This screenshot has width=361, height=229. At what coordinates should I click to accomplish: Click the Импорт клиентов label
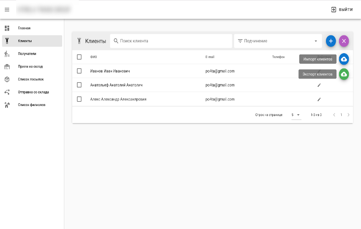point(318,59)
